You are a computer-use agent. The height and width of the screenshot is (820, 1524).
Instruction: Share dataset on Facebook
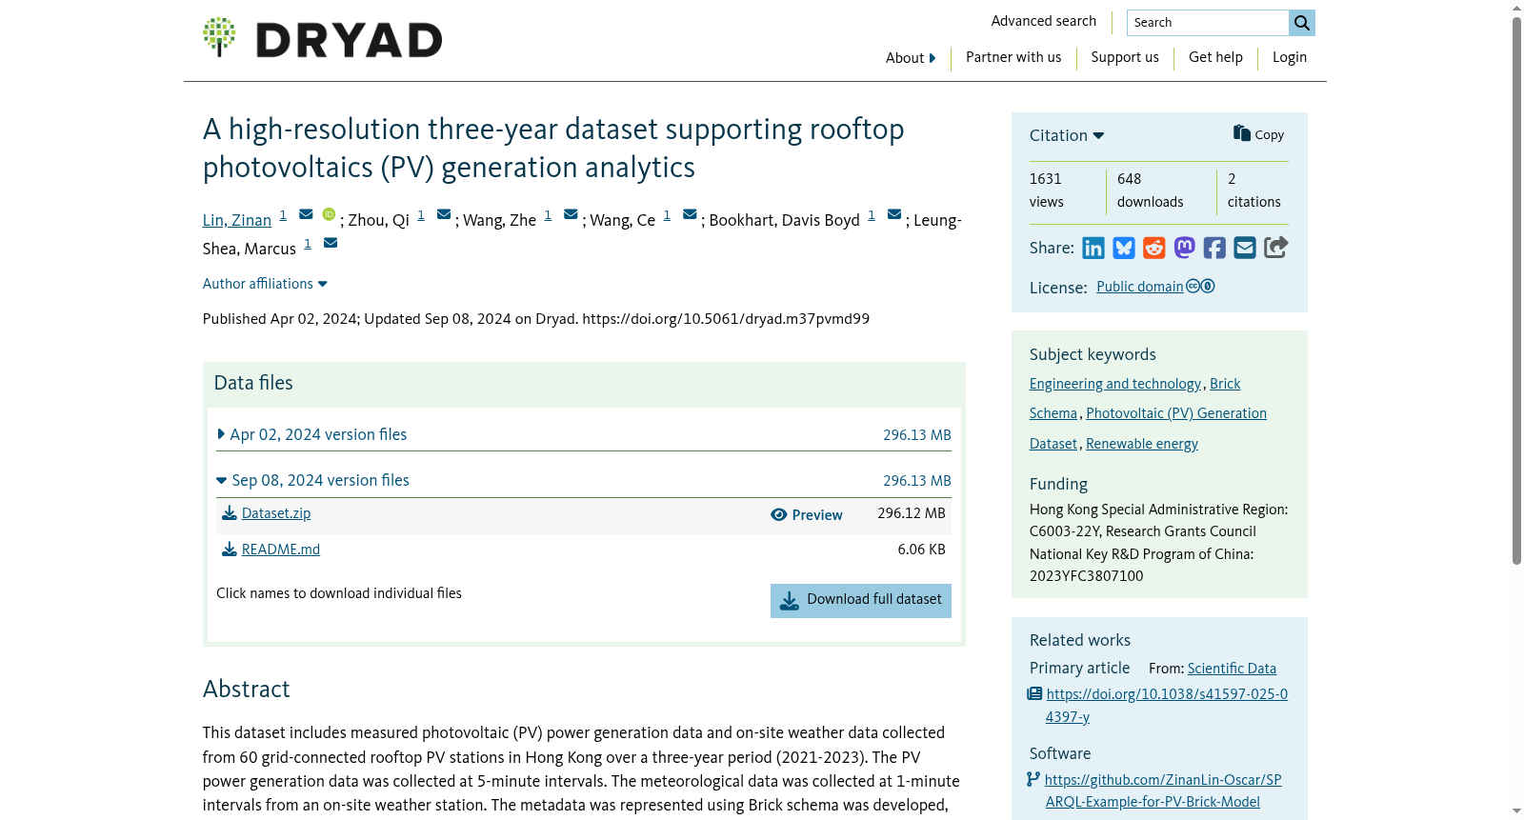1214,249
